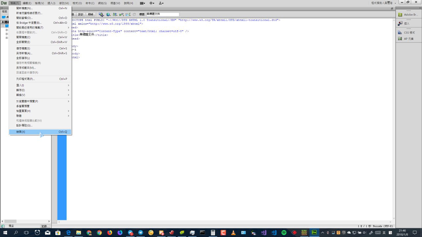Click the file management arrows icon

(x=115, y=14)
